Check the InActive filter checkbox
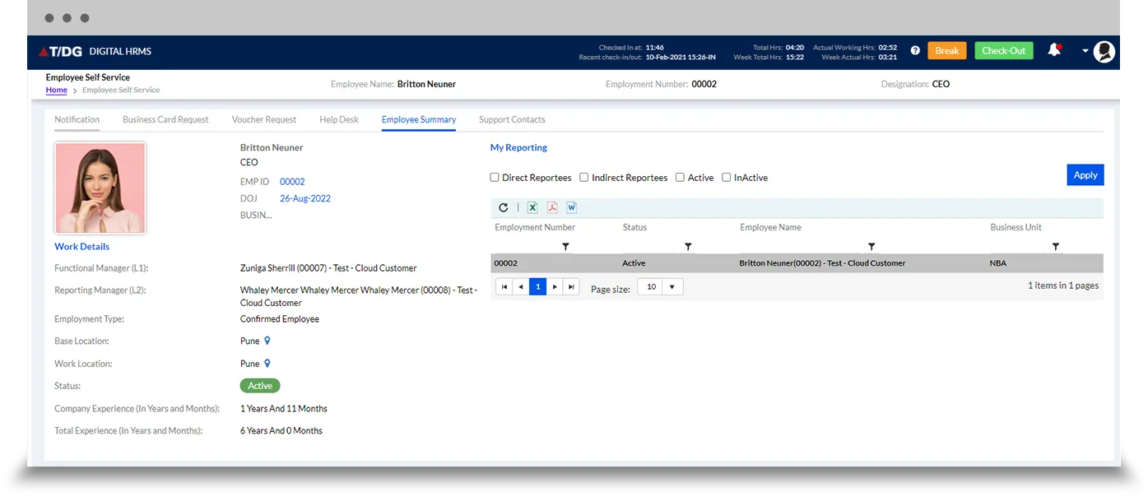Viewport: 1148px width, 497px height. (726, 177)
